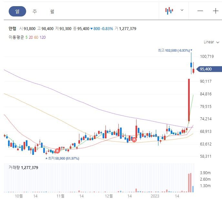Screen dimensions: 222x202
Task: Open the candlestick chart type icon
Action: pyautogui.click(x=169, y=11)
